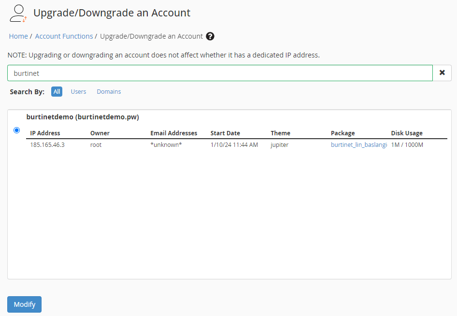
Task: Switch search filter to Users
Action: (78, 92)
